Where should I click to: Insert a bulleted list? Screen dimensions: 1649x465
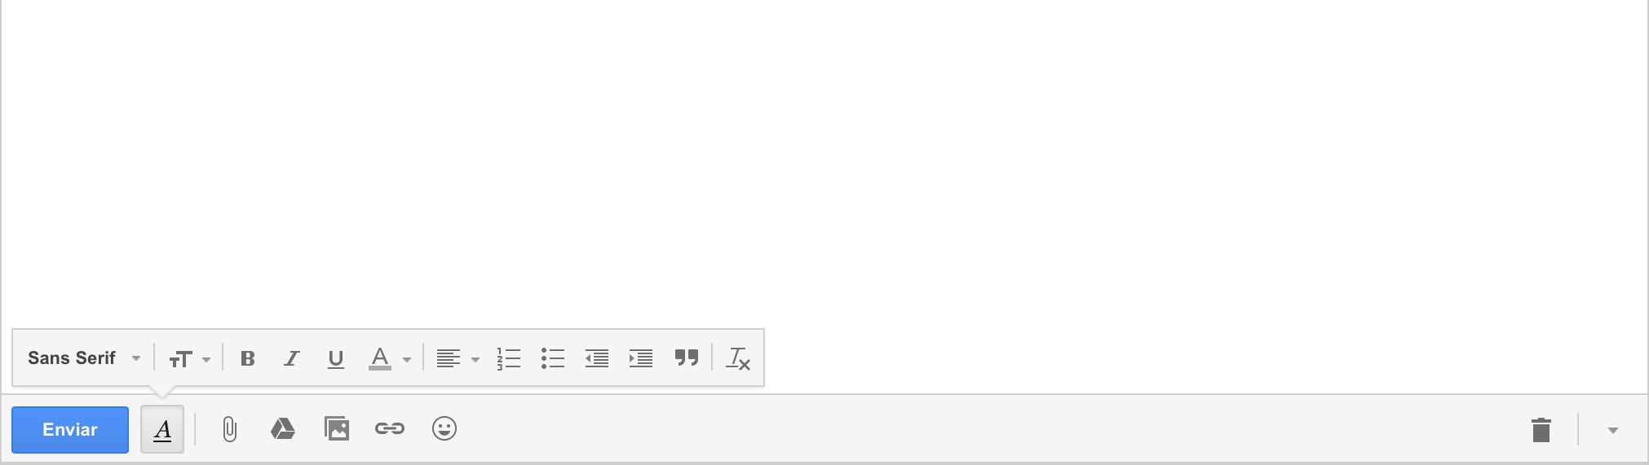(x=553, y=358)
